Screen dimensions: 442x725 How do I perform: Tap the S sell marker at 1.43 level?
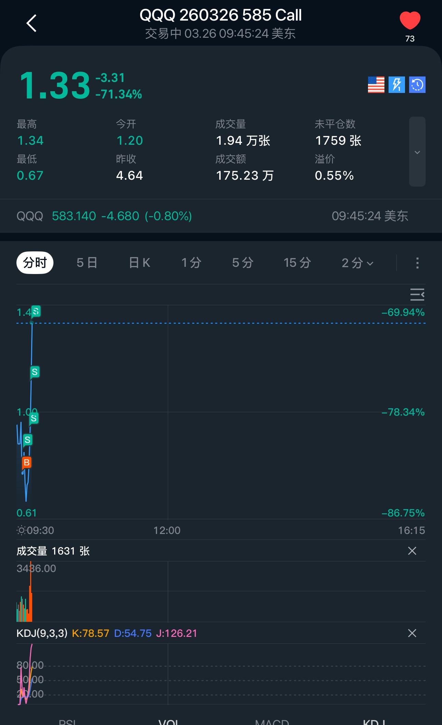[36, 311]
